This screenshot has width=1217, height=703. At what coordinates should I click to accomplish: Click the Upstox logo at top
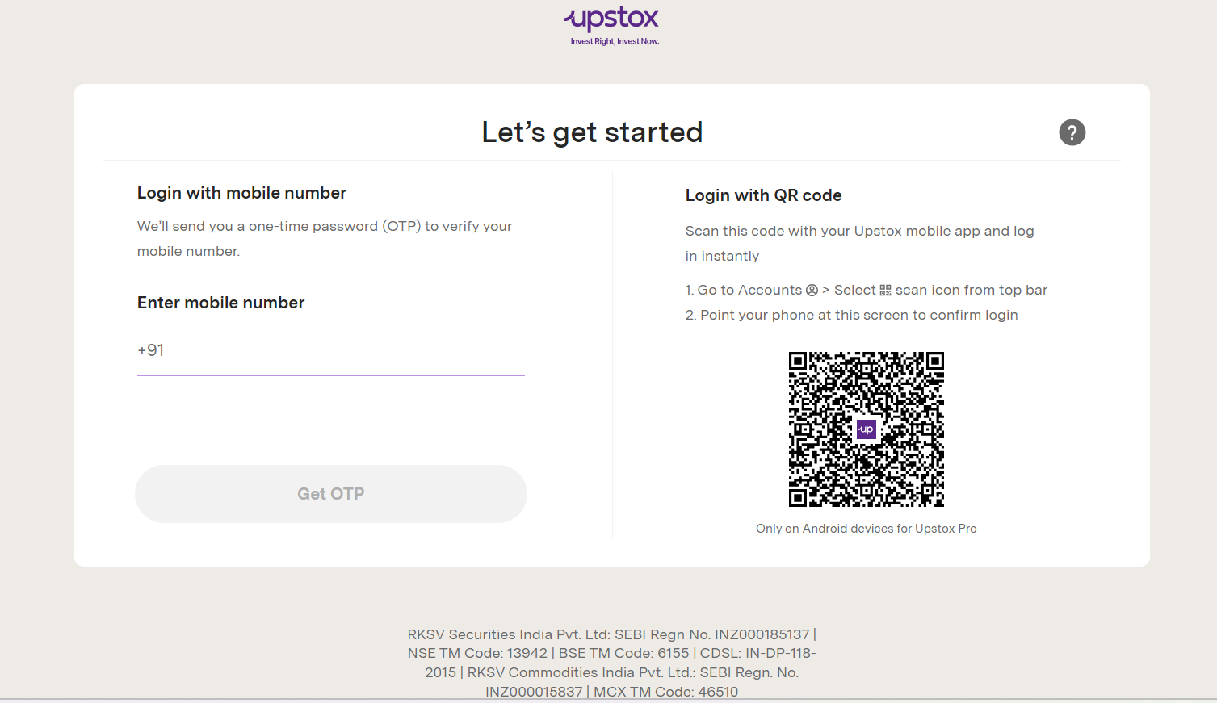tap(611, 19)
